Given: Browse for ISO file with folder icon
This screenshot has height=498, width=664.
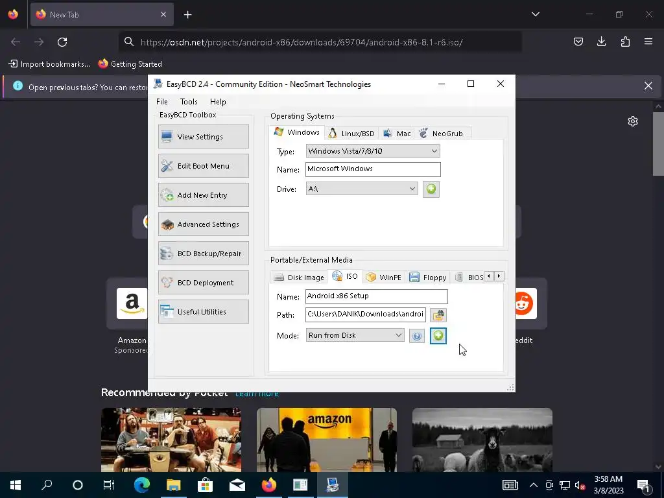Looking at the screenshot, I should [x=438, y=314].
